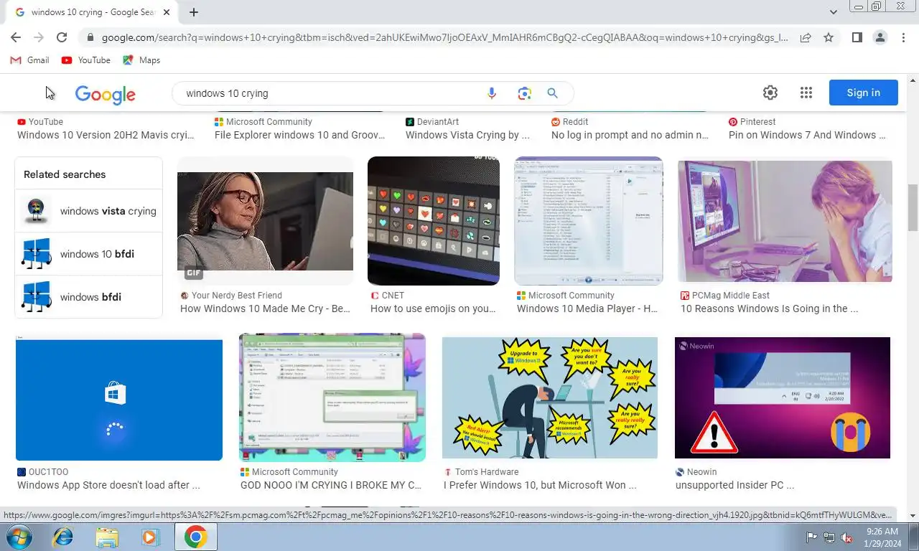Viewport: 919px width, 551px height.
Task: Open Windows App Store loading thumbnail
Action: click(119, 400)
